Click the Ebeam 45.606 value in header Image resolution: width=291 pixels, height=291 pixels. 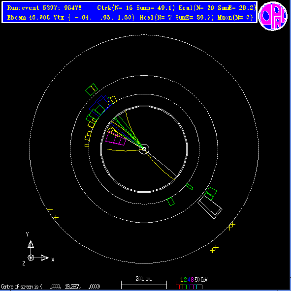pos(29,18)
